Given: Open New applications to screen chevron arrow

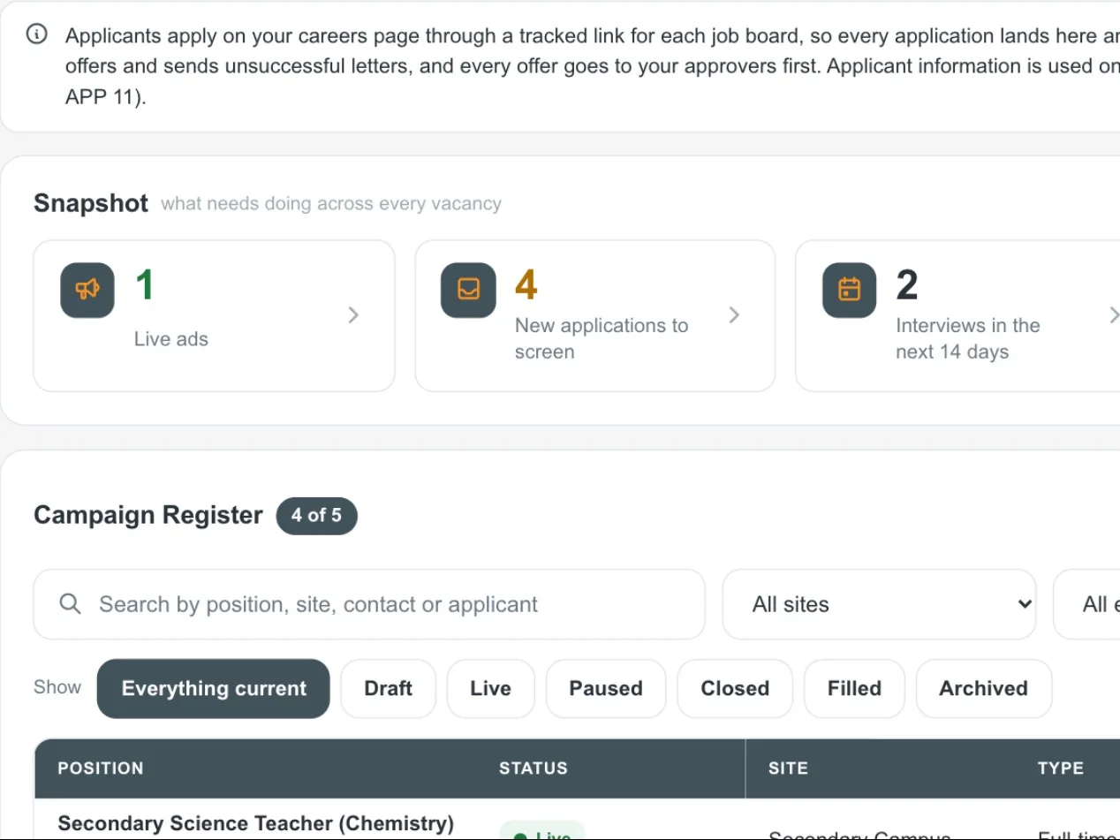Looking at the screenshot, I should [x=734, y=315].
